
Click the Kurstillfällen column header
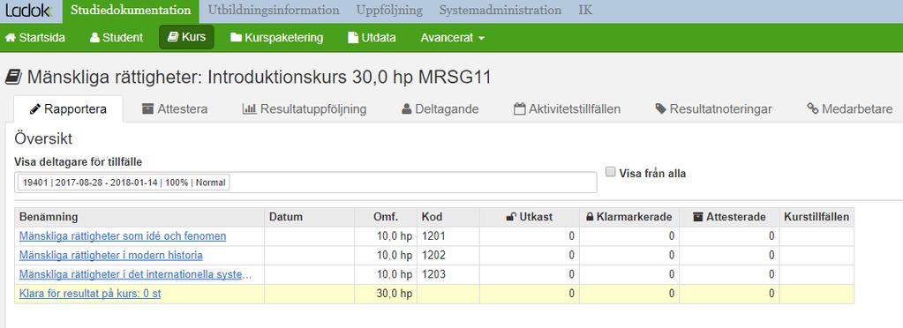[816, 217]
